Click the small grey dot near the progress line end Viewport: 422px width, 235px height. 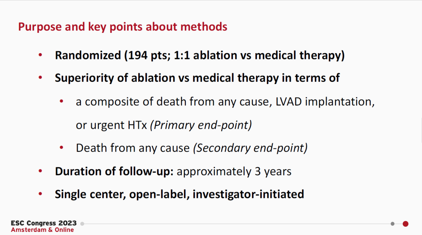(392, 224)
